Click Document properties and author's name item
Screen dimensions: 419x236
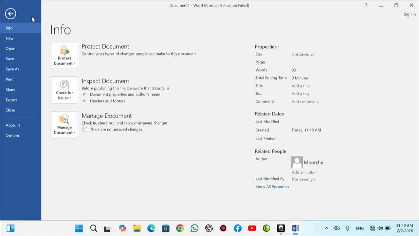click(125, 94)
